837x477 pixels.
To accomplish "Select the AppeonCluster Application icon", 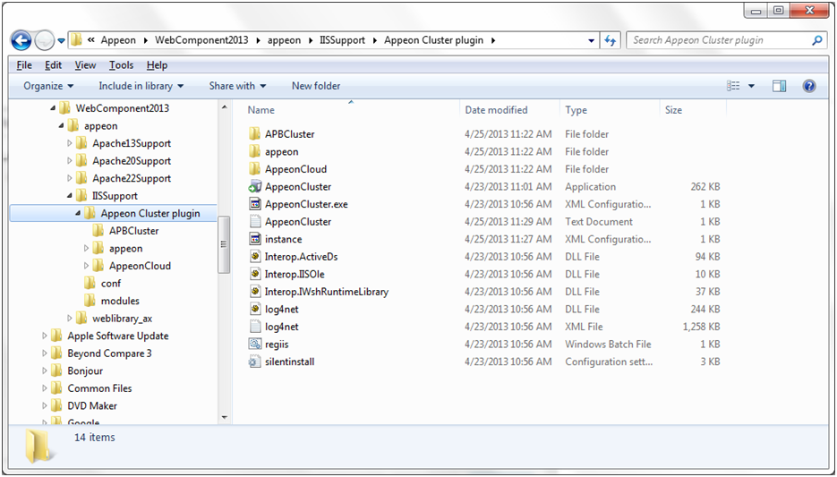I will coord(255,187).
